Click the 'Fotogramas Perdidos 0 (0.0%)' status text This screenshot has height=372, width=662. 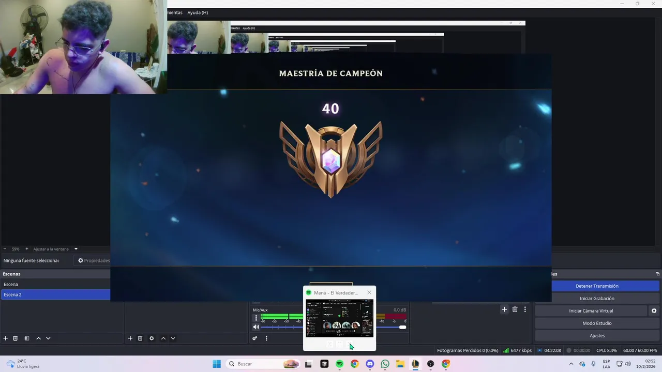[x=468, y=350]
